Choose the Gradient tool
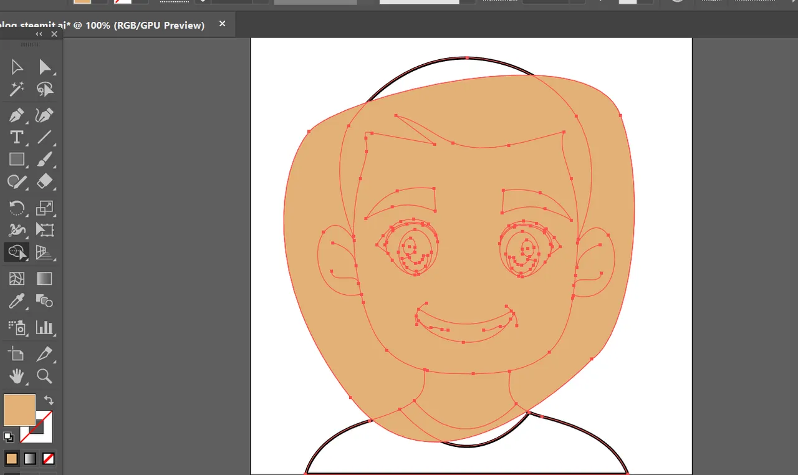This screenshot has width=798, height=475. point(44,279)
